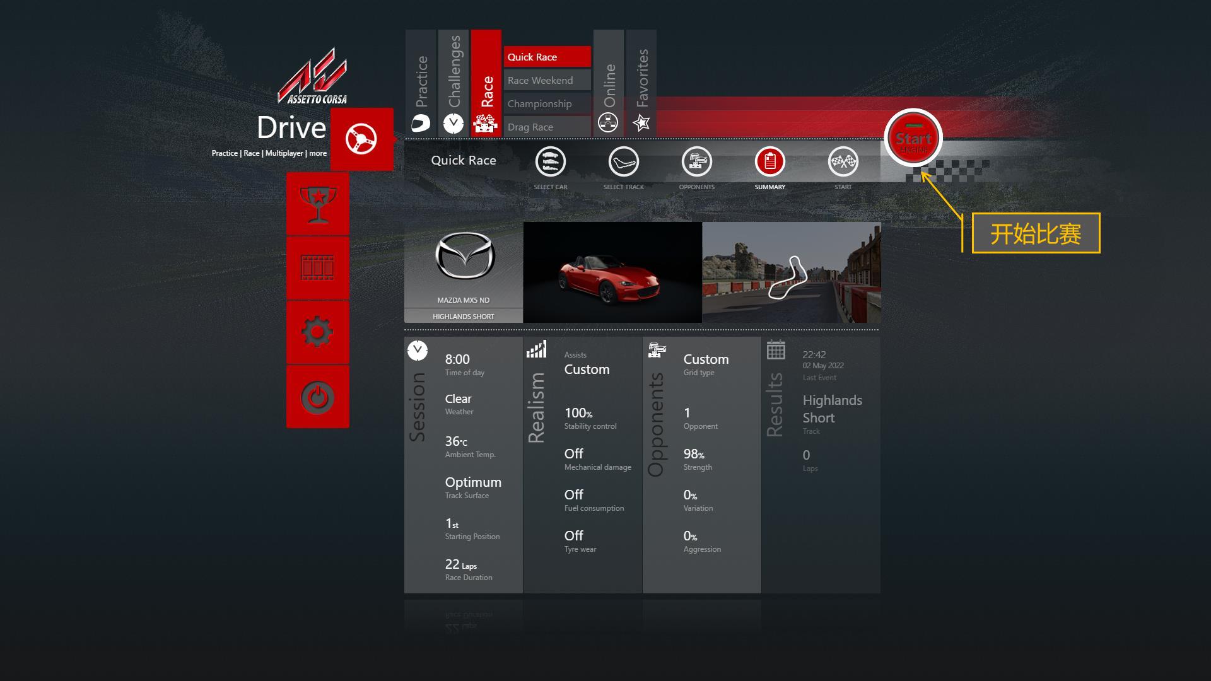Click the Realism panel vertical title
This screenshot has height=681, width=1211.
[536, 407]
